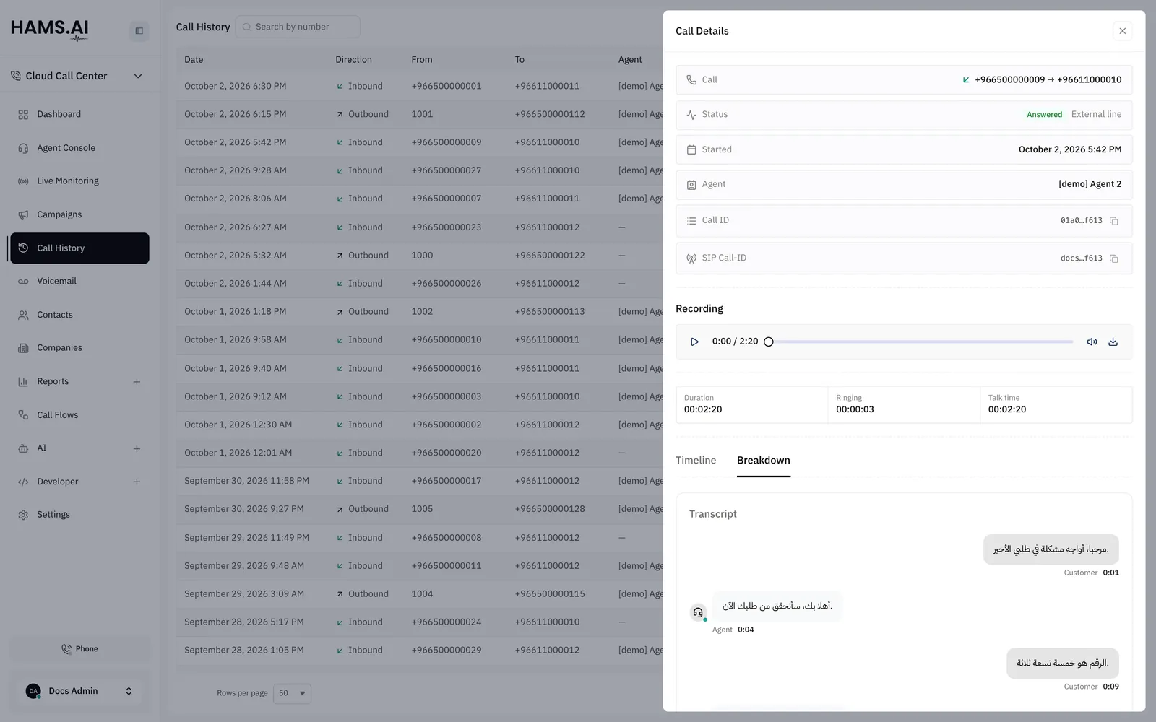Click the Phone button
Image resolution: width=1156 pixels, height=722 pixels.
tap(79, 649)
